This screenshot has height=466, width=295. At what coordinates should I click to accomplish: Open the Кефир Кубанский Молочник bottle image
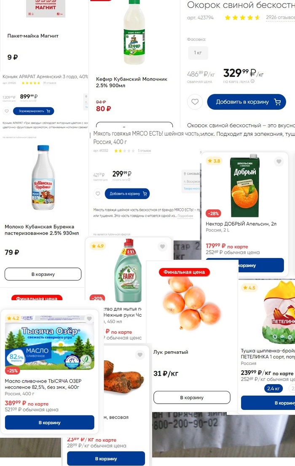pyautogui.click(x=134, y=32)
